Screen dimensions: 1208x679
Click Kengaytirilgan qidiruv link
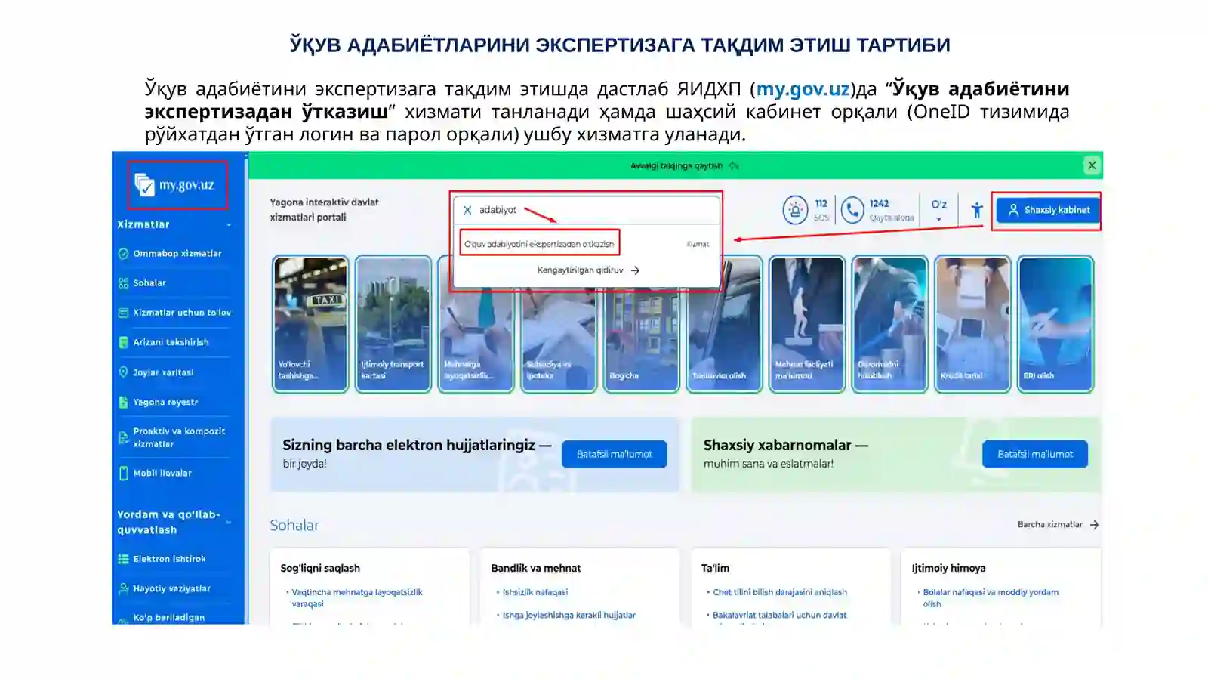[581, 270]
